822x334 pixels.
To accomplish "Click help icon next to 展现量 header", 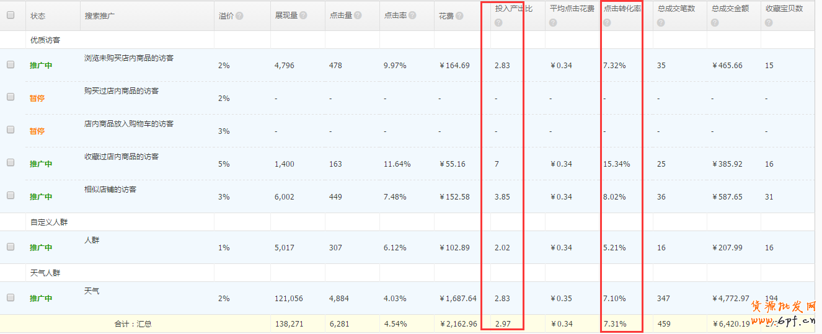I will click(x=303, y=15).
